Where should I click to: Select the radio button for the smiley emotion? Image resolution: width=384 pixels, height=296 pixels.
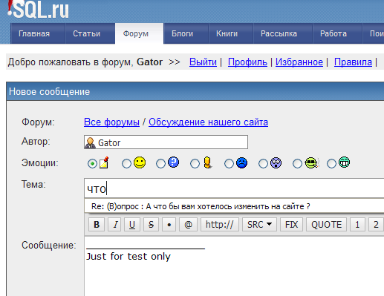point(126,163)
